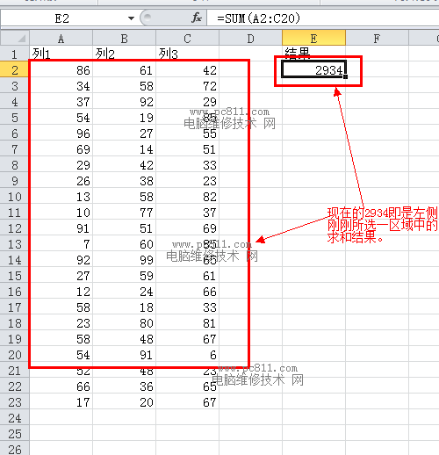Select column C header
The height and width of the screenshot is (455, 439).
tap(187, 39)
